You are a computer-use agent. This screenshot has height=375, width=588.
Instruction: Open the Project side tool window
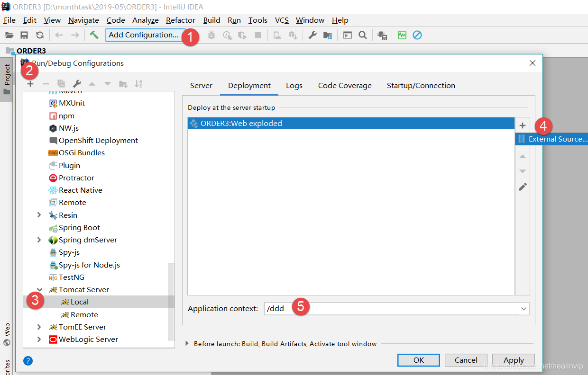(x=7, y=80)
